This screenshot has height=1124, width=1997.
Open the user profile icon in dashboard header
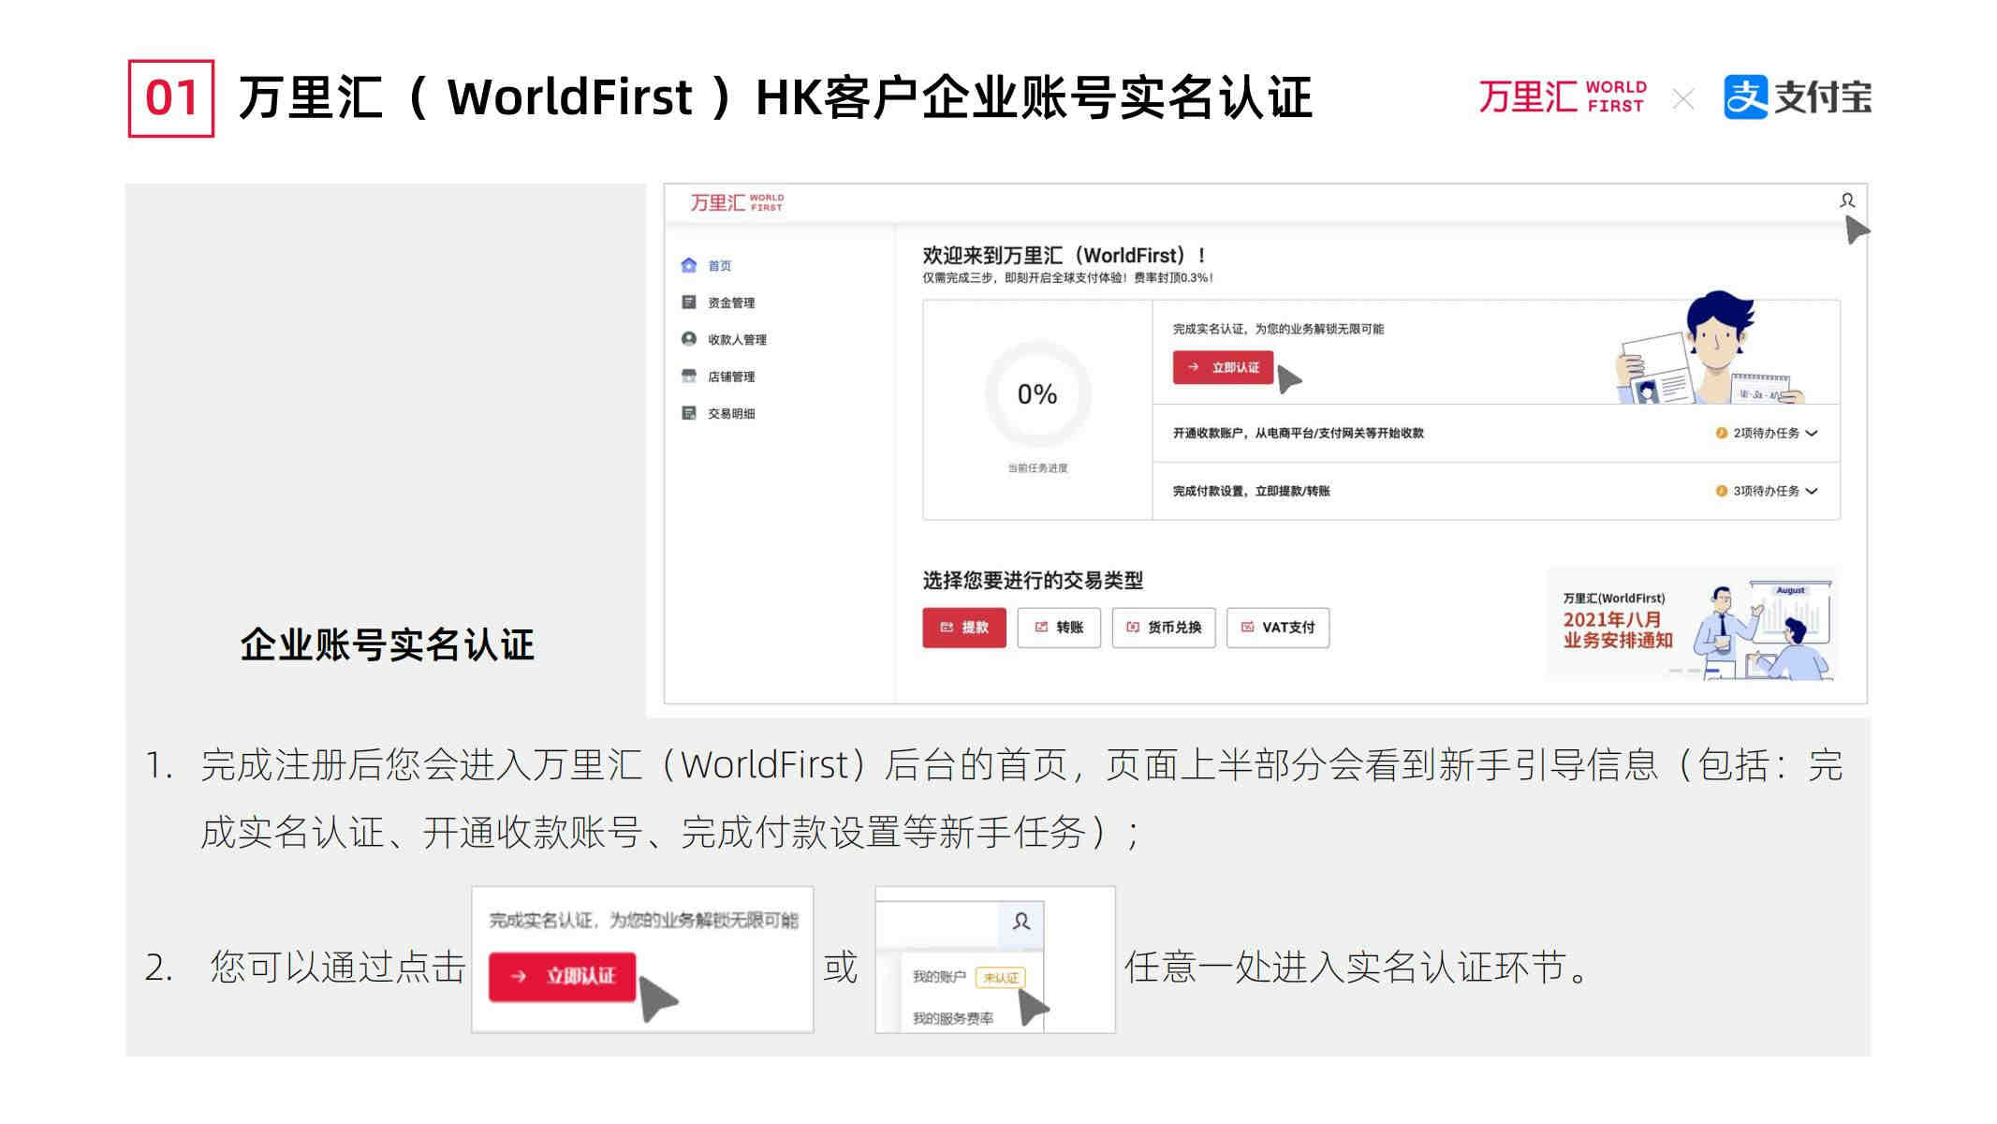(x=1846, y=200)
